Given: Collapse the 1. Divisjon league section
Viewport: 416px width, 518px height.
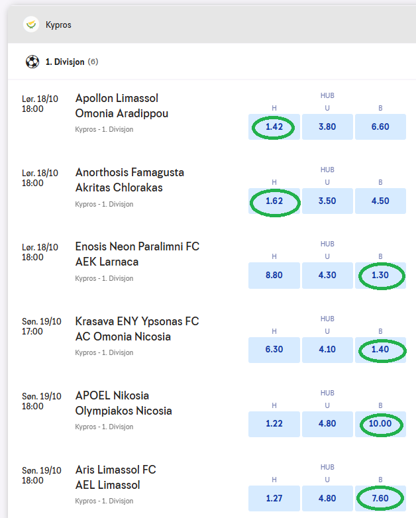Looking at the screenshot, I should pyautogui.click(x=212, y=62).
